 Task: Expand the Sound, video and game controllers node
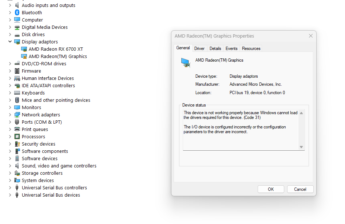click(10, 166)
